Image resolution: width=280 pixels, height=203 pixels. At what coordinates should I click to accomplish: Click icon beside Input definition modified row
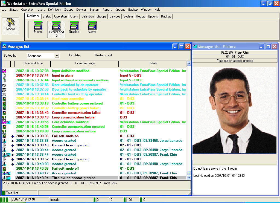point(4,71)
